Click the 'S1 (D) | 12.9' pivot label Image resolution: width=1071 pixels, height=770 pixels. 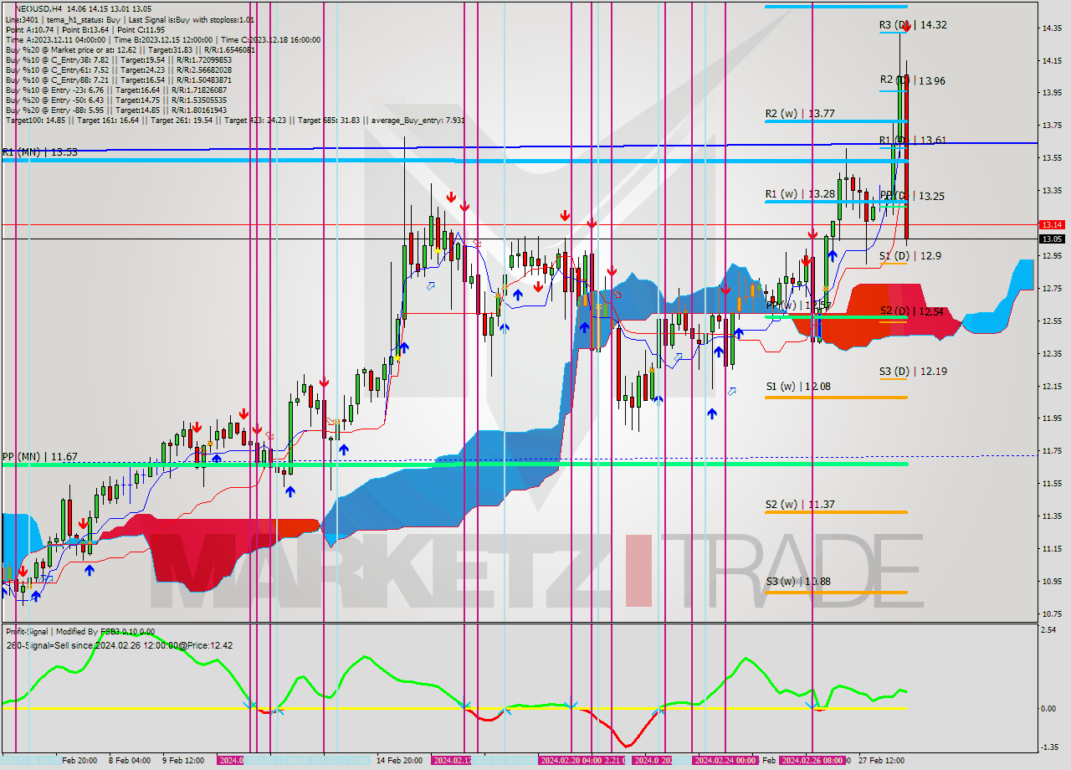[x=910, y=255]
